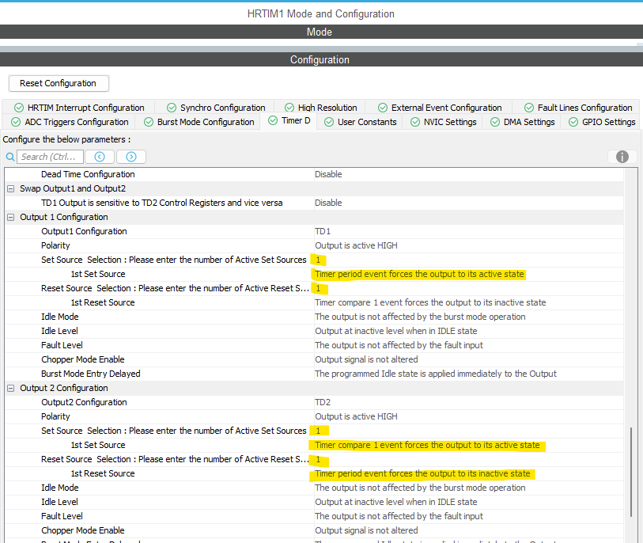Open Fault Lines Configuration tab
This screenshot has height=543, width=643.
click(578, 108)
